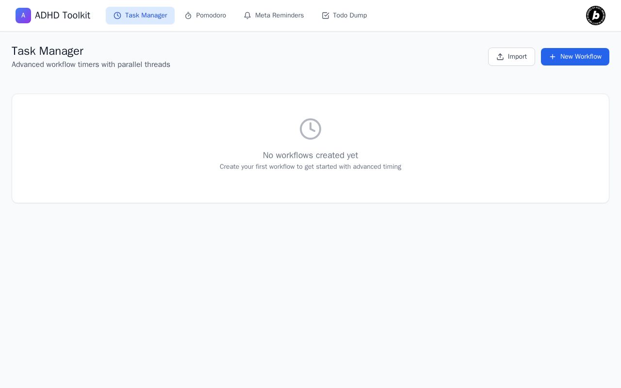
Task: Go to the Meta Reminders tab
Action: coord(274,16)
